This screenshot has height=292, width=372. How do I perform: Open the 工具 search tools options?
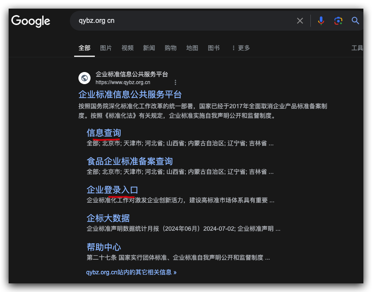[357, 48]
